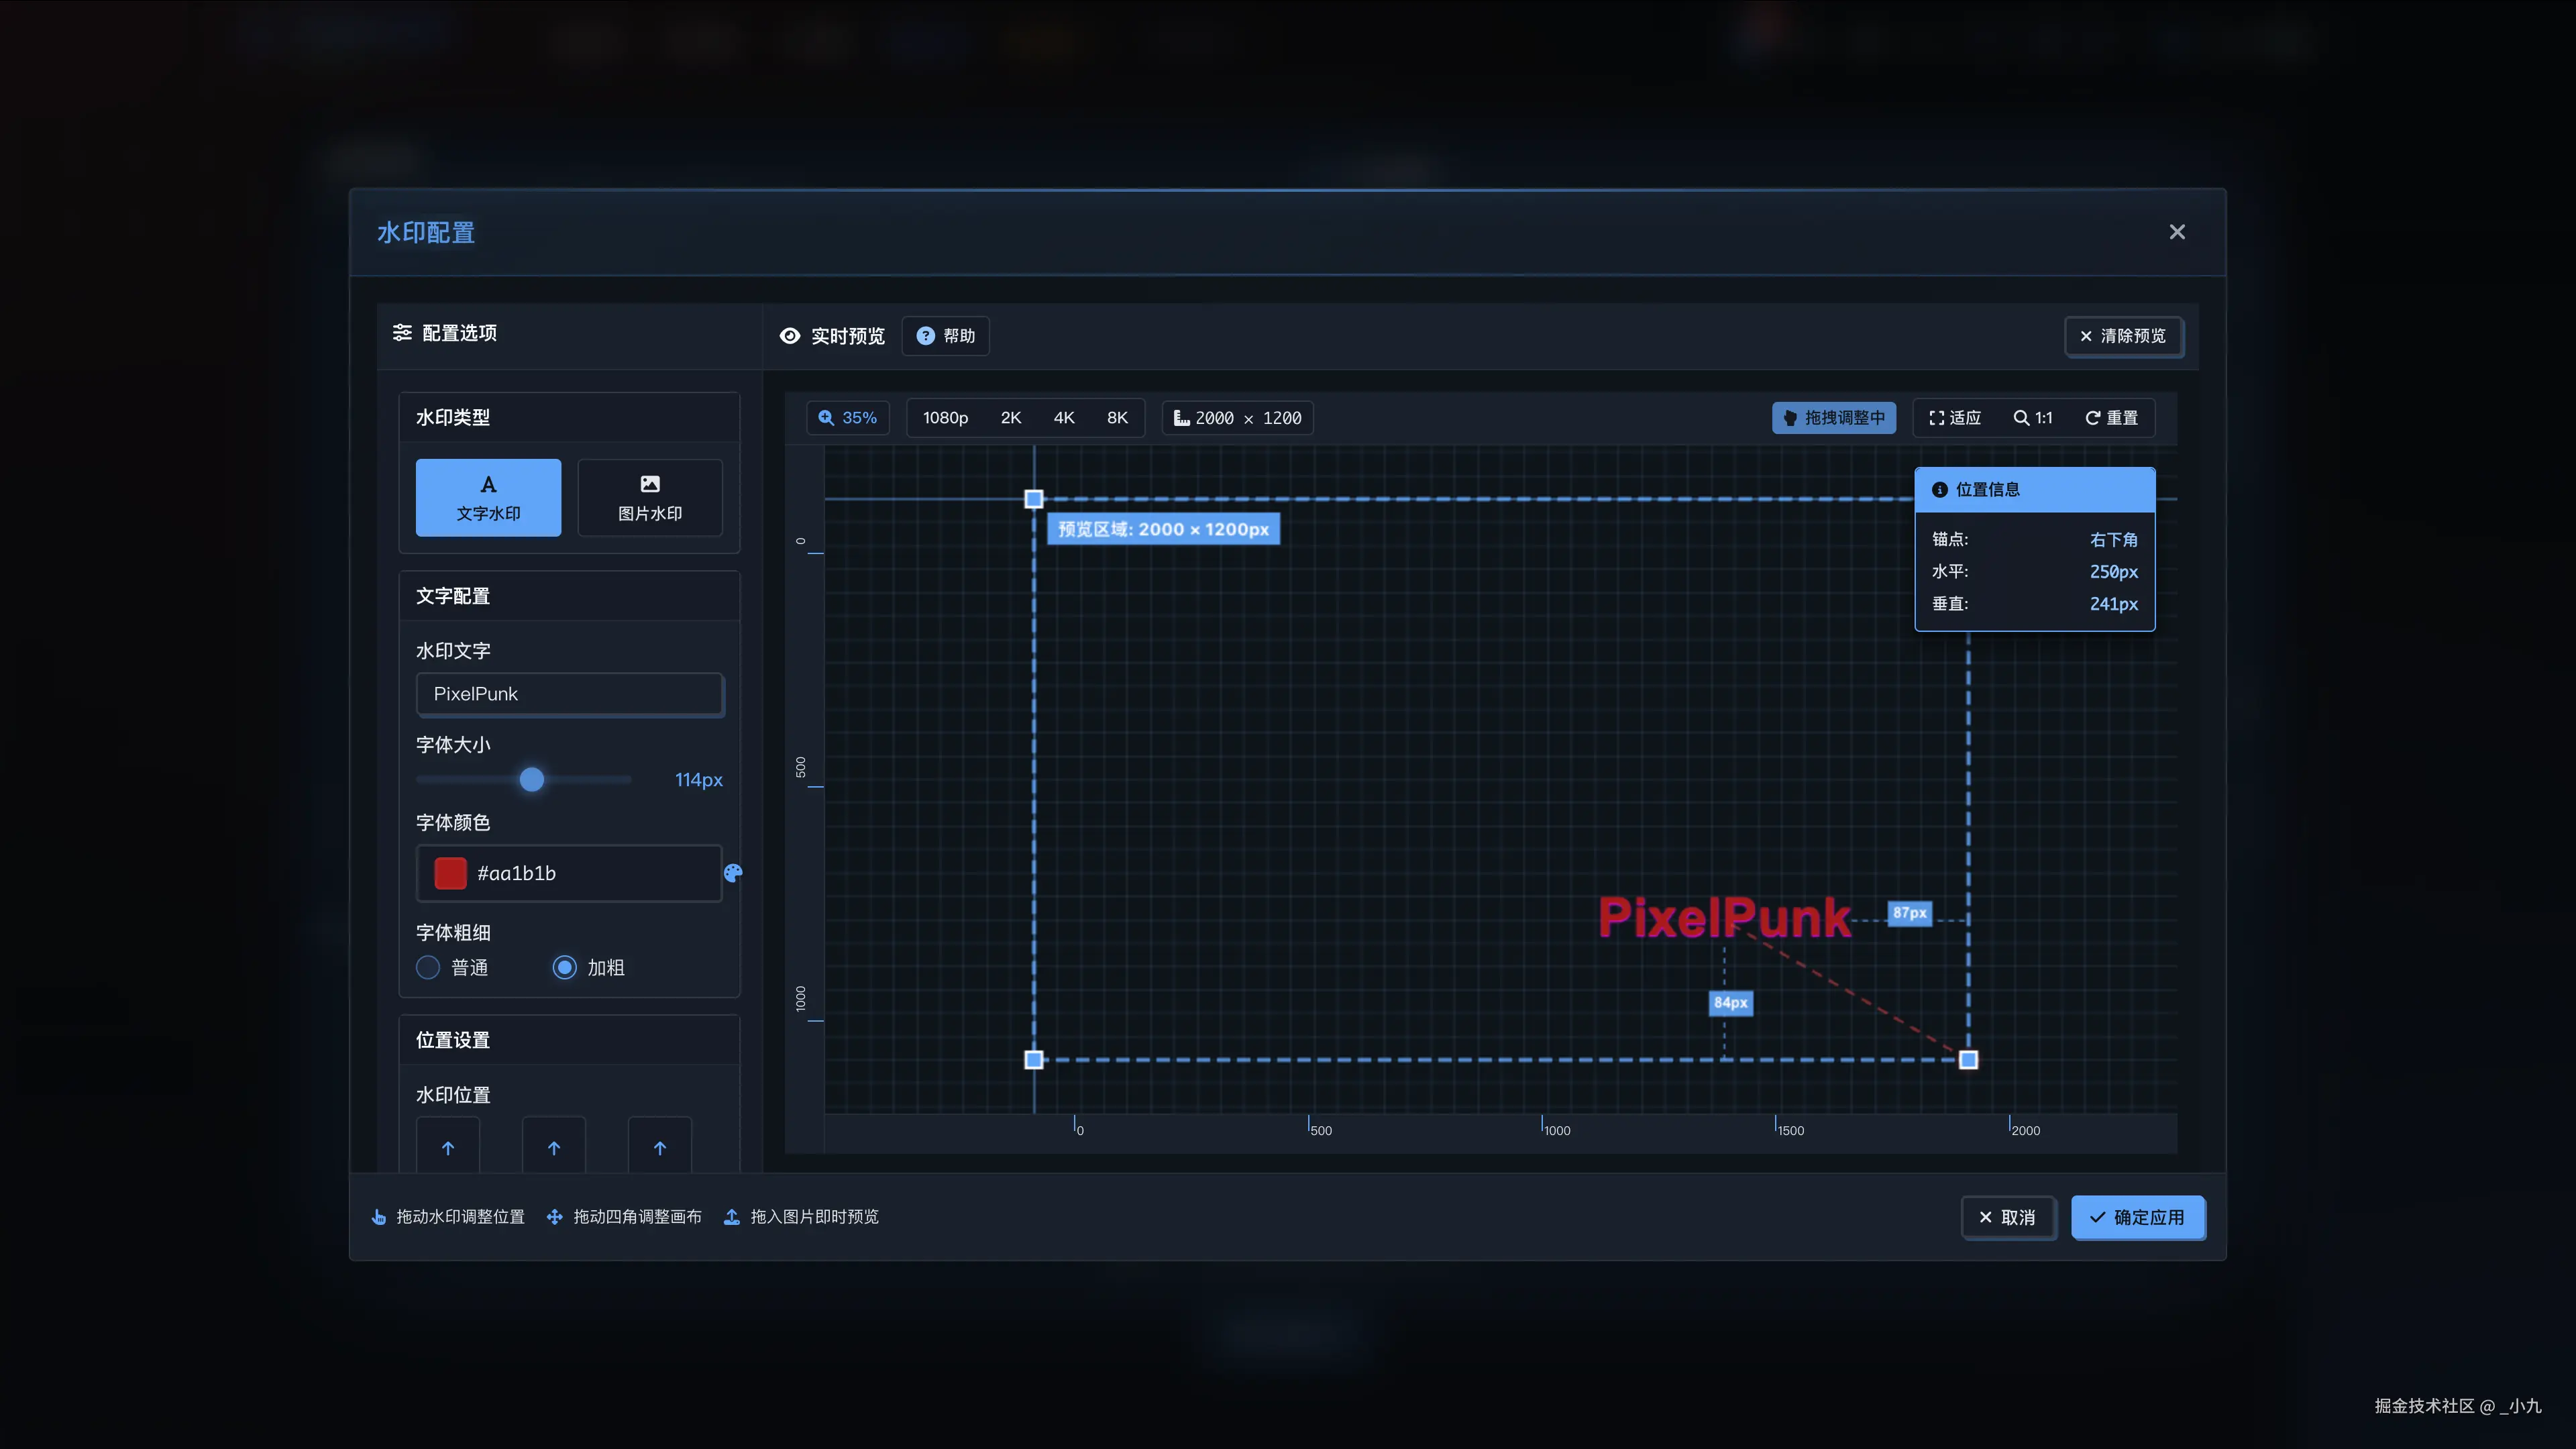Reset the preview with 重置

(2112, 418)
